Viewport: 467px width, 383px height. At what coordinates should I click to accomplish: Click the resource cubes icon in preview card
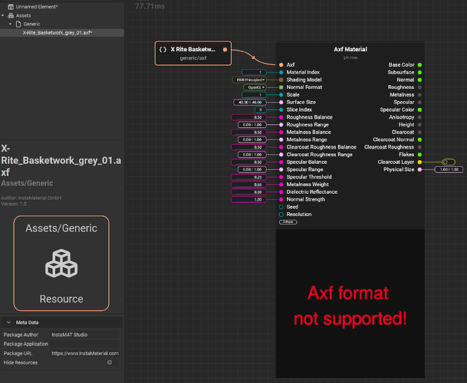click(x=61, y=264)
